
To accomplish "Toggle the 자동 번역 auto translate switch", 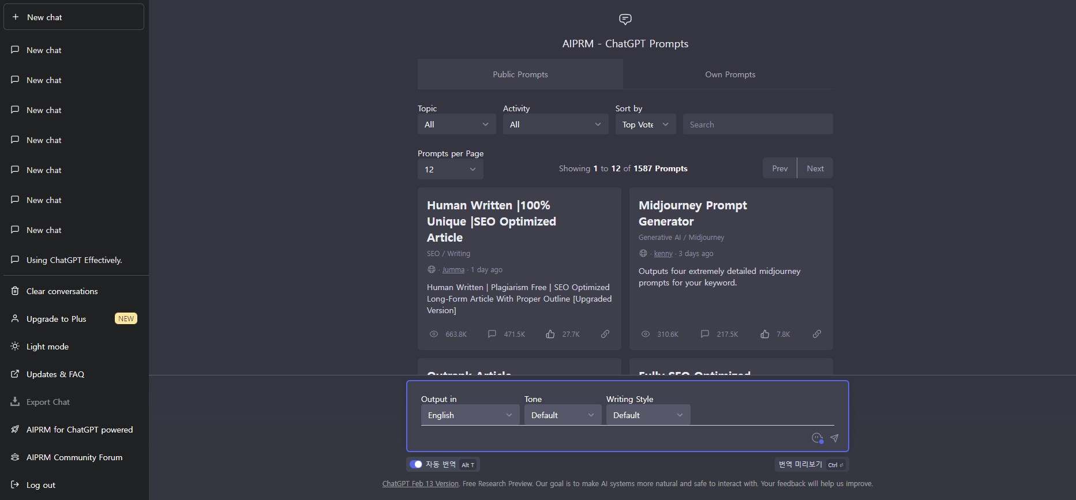I will 416,464.
